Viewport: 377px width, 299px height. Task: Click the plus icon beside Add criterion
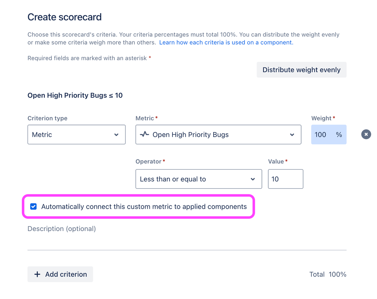coord(37,274)
